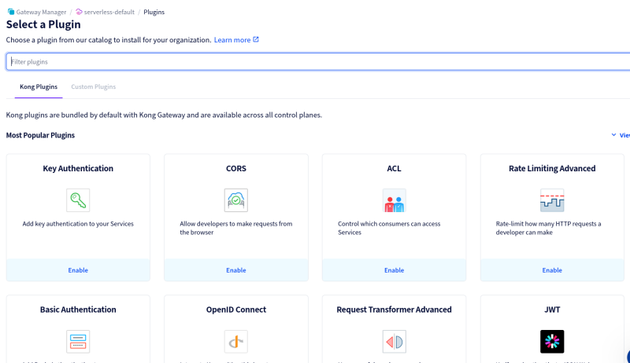Enable the CORS plugin
Image resolution: width=630 pixels, height=363 pixels.
point(236,270)
